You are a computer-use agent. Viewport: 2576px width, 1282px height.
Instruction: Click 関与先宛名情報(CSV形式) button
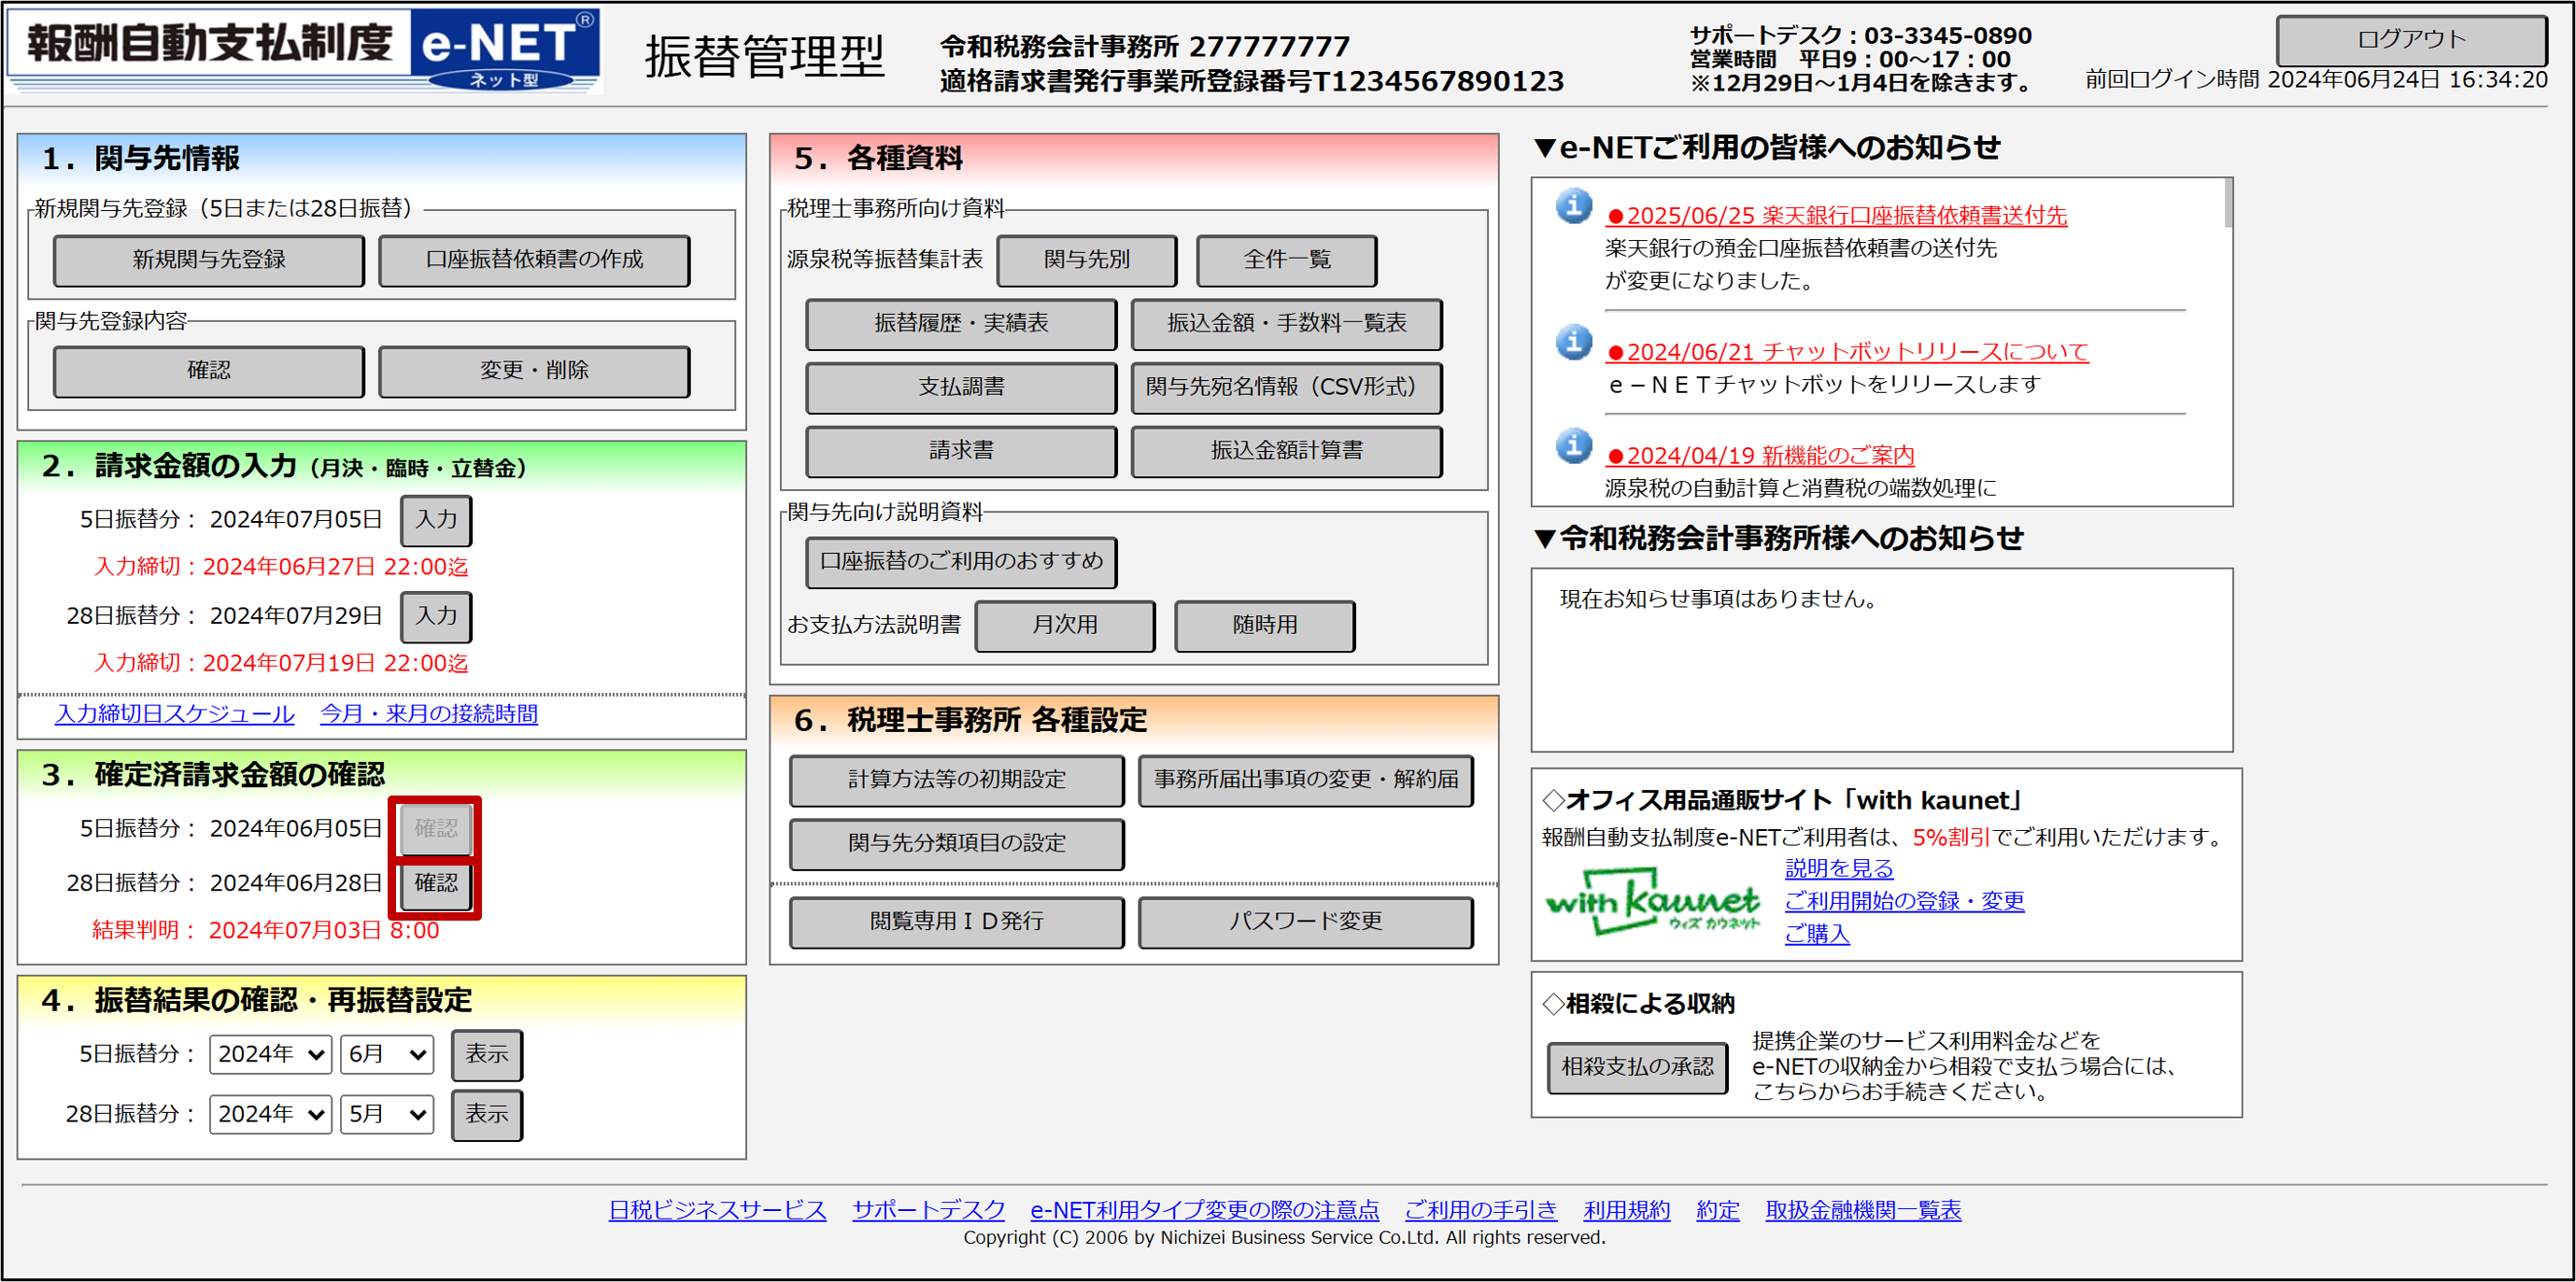click(x=1285, y=387)
